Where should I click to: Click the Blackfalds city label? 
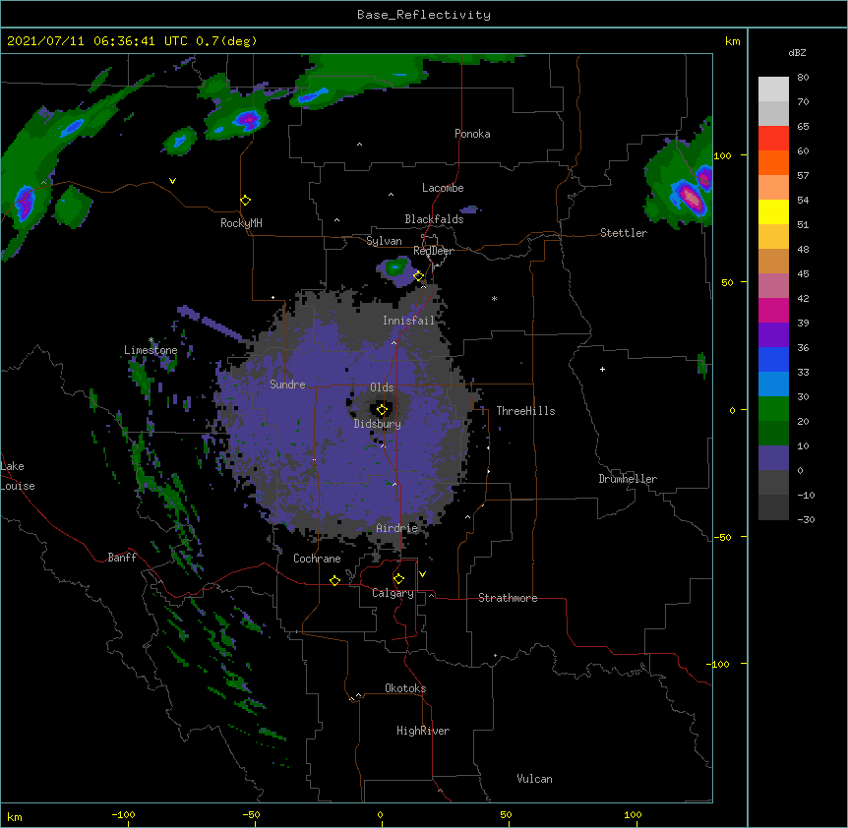[434, 219]
